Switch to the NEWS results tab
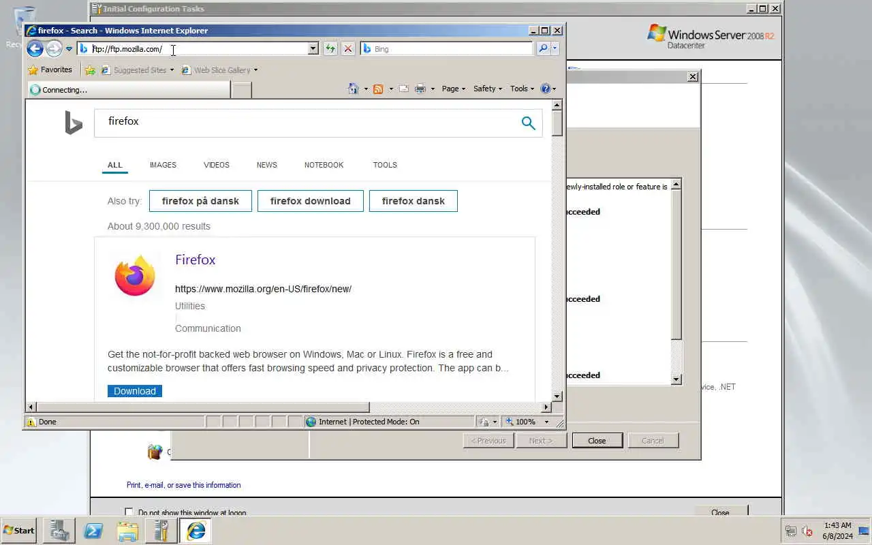Viewport: 872px width, 545px height. [x=267, y=165]
